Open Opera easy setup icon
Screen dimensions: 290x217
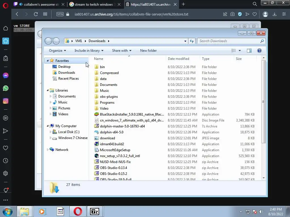tap(284, 14)
